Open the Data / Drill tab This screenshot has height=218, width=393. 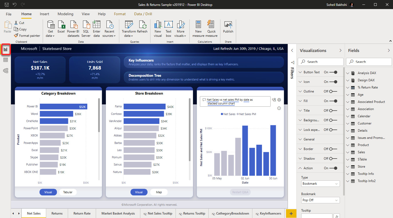(x=143, y=14)
